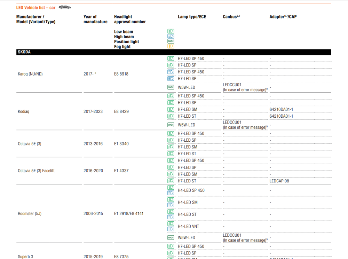The height and width of the screenshot is (259, 348).
Task: Click Superb 3 low beam icon for H7-LED SP 450
Action: click(171, 246)
